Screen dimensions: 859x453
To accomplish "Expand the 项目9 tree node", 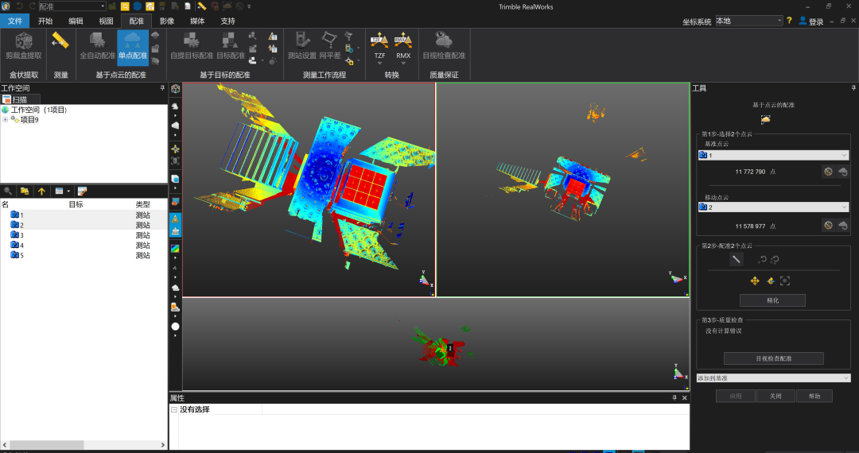I will [x=5, y=120].
